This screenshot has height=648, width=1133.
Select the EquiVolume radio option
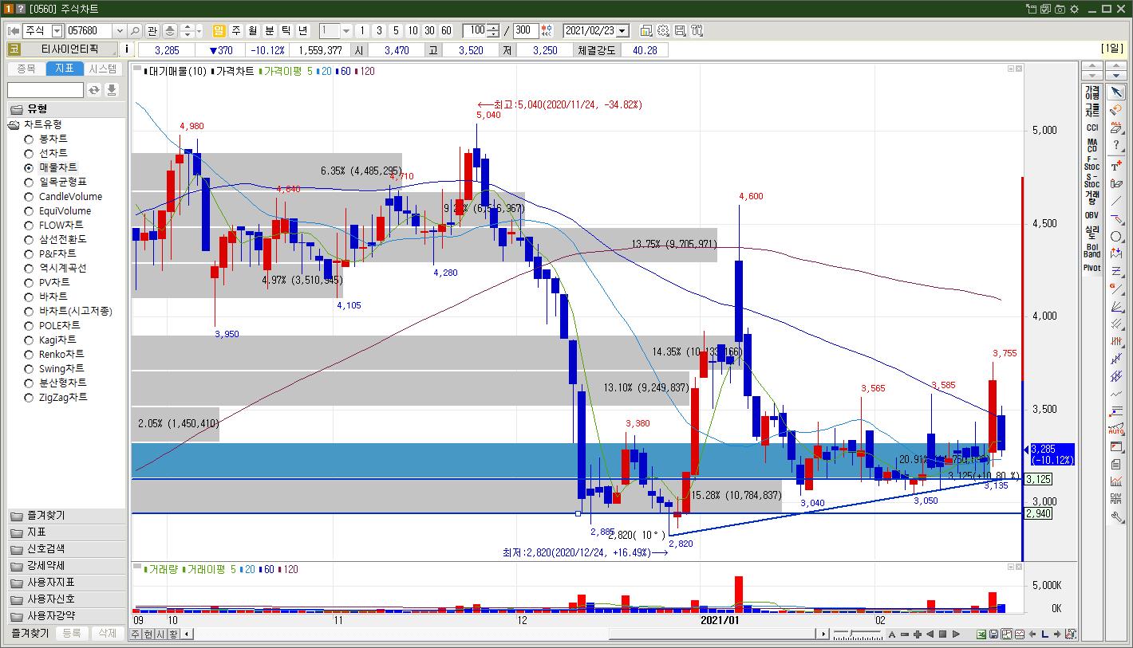[x=29, y=211]
